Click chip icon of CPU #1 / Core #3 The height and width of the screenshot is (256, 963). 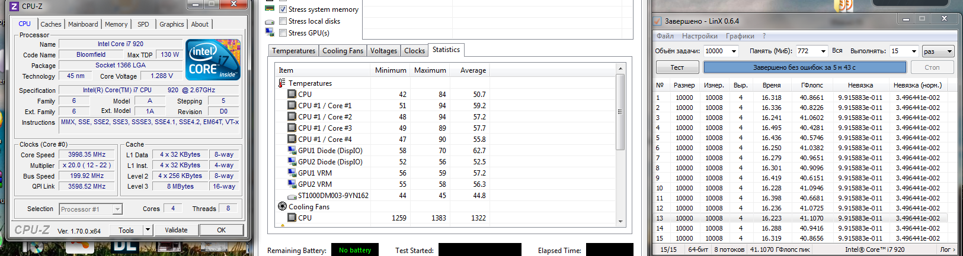pos(292,128)
